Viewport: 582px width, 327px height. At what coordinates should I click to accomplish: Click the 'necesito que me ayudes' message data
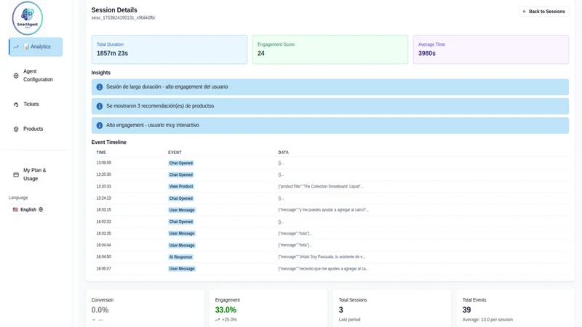point(323,269)
